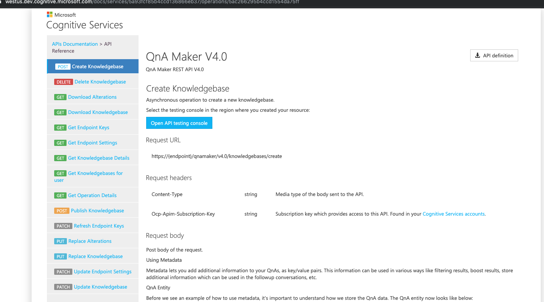This screenshot has width=544, height=302.
Task: Go to Get Operation Details
Action: tap(92, 195)
